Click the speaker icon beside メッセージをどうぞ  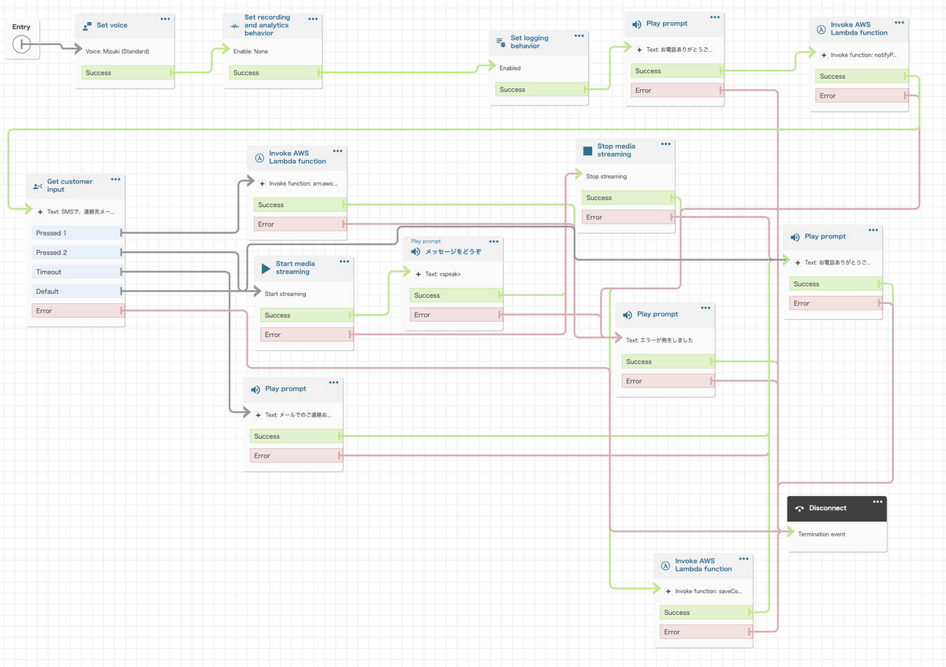tap(415, 252)
